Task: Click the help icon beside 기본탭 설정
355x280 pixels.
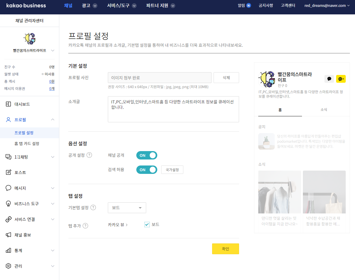Action: pos(93,207)
